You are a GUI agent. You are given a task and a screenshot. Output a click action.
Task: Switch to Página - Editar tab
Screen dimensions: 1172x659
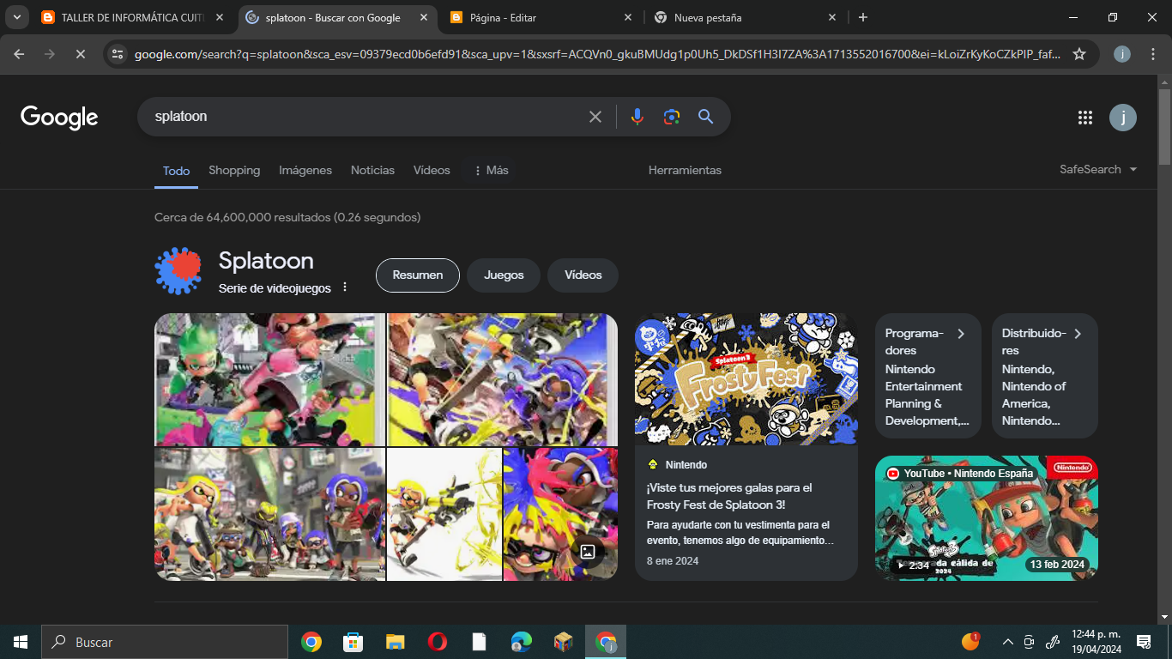tap(542, 17)
